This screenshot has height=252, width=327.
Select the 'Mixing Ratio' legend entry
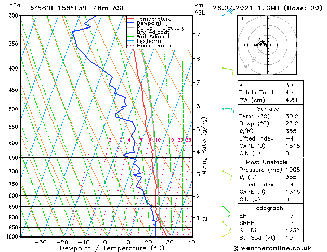point(154,46)
